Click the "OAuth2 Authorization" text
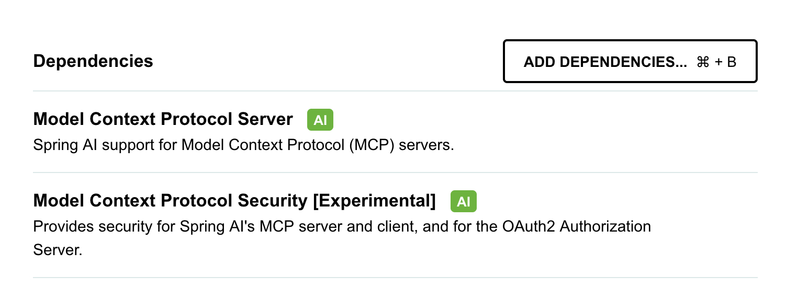Image resolution: width=786 pixels, height=299 pixels. click(x=577, y=226)
